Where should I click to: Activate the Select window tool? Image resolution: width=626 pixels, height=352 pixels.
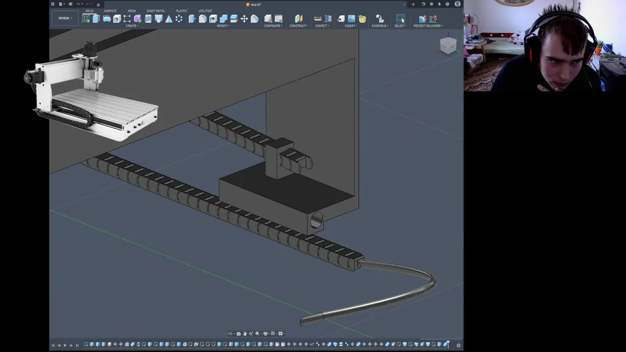click(x=400, y=19)
